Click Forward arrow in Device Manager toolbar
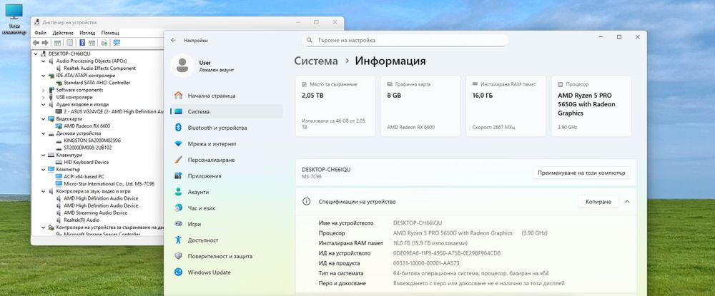 point(44,43)
